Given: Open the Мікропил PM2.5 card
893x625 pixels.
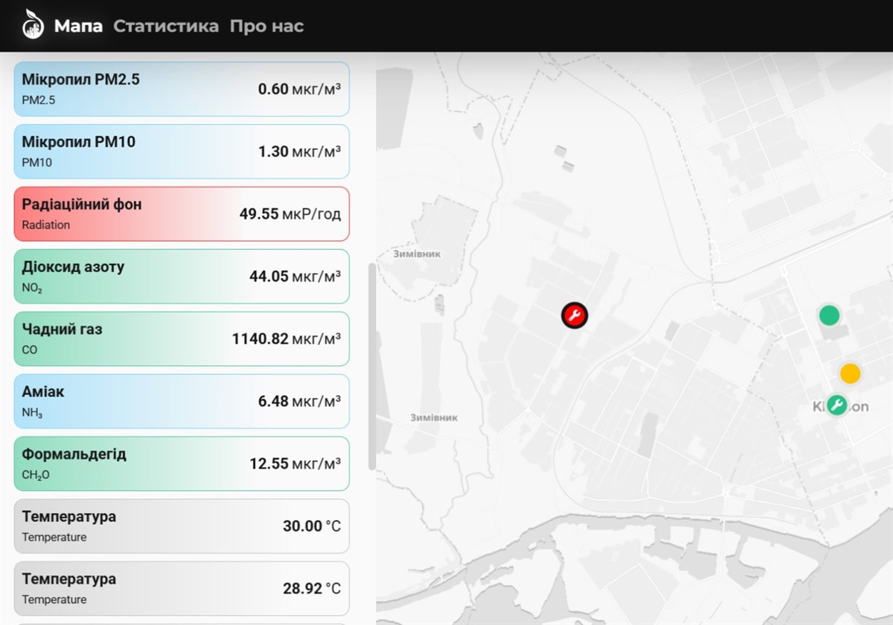Looking at the screenshot, I should click(181, 89).
